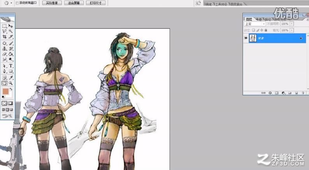Switch to the Channels tab
309x170 pixels.
(258, 19)
